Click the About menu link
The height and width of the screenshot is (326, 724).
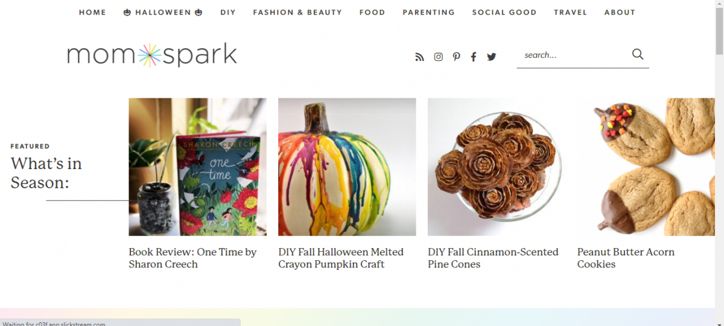(620, 12)
